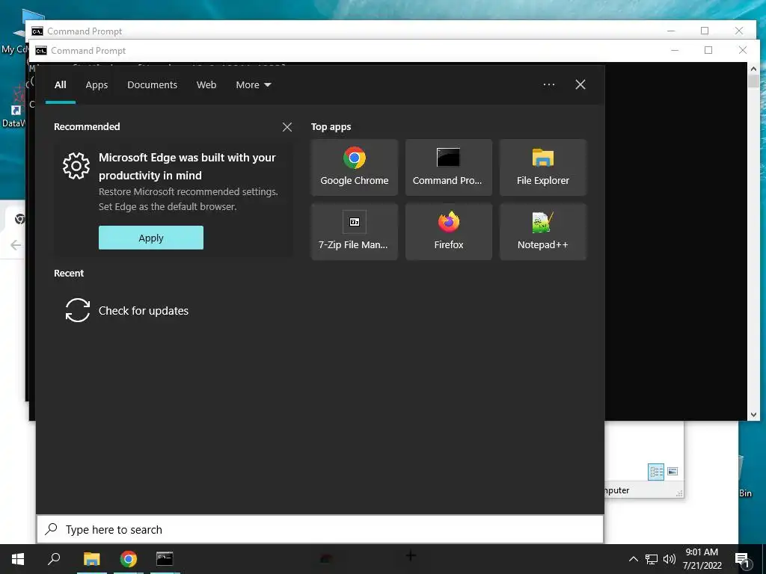Open the Action Center notifications icon
766x574 pixels.
point(742,560)
